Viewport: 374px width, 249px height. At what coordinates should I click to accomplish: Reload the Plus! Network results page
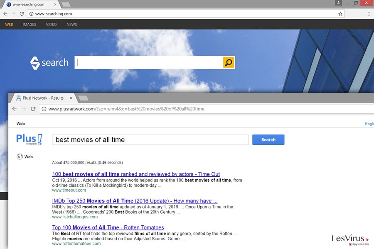[x=33, y=109]
